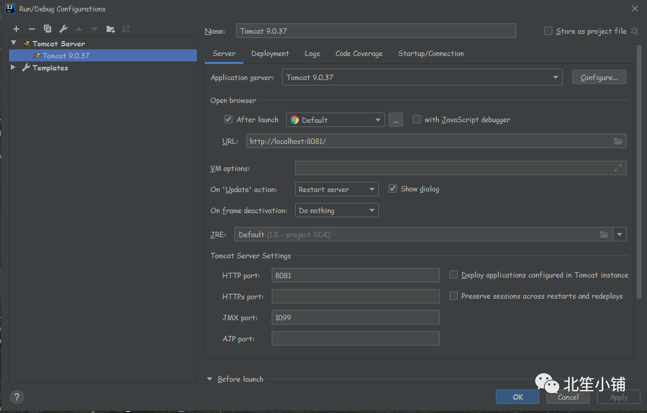Viewport: 647px width, 413px height.
Task: Click the browser ellipsis button
Action: 396,120
